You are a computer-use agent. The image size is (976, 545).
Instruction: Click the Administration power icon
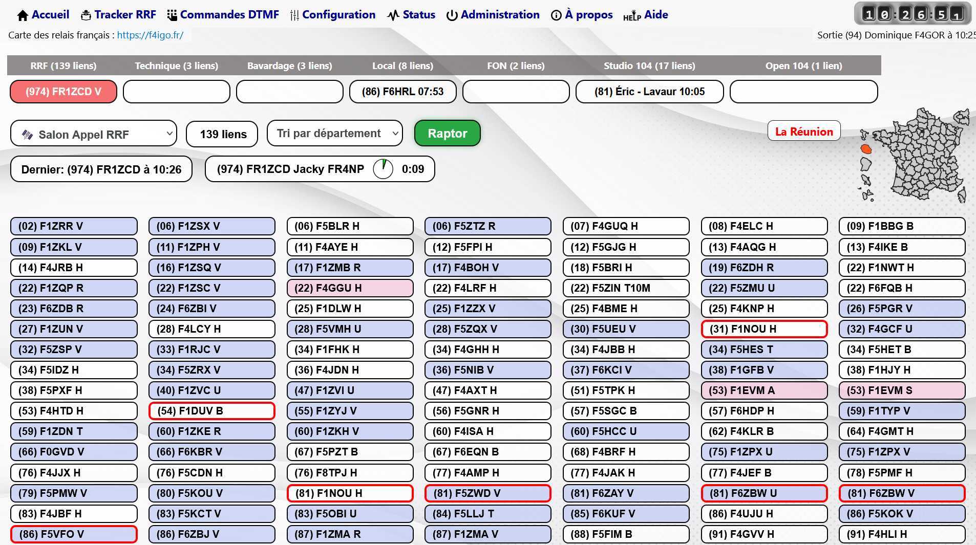tap(452, 15)
